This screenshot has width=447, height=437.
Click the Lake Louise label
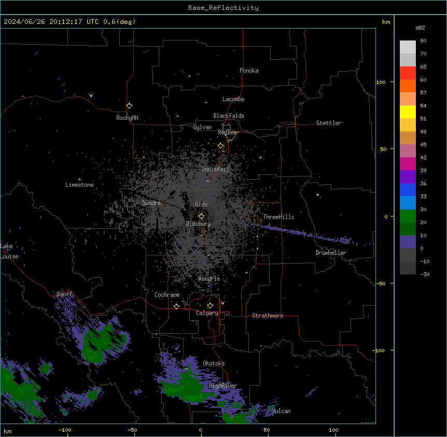point(9,251)
